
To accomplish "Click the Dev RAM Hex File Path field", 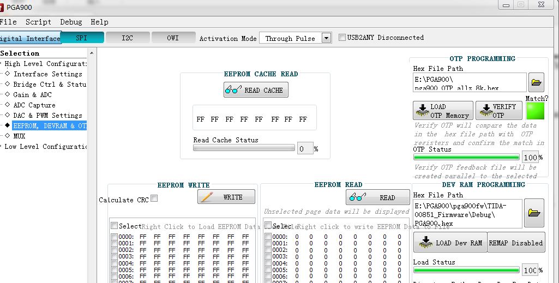I will (x=467, y=214).
